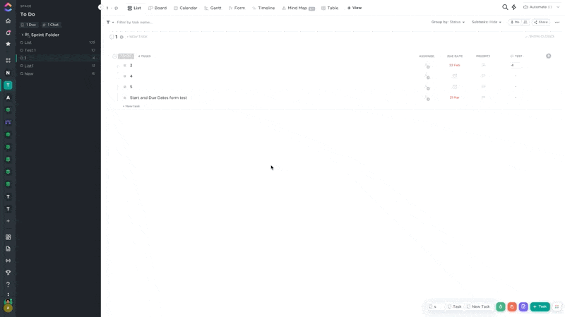Collapse the sidebar with arrow button
The width and height of the screenshot is (565, 317).
(100, 7)
